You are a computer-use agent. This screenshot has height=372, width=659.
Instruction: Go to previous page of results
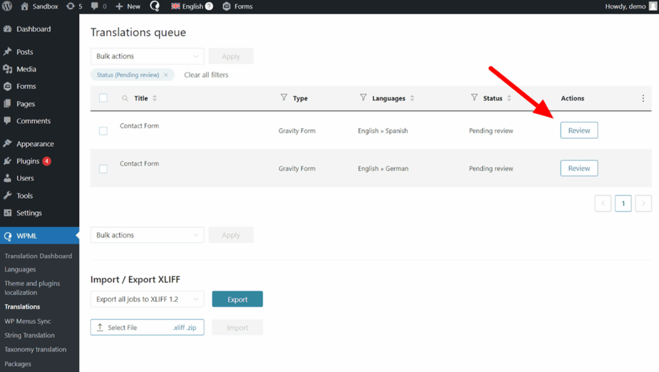click(603, 203)
